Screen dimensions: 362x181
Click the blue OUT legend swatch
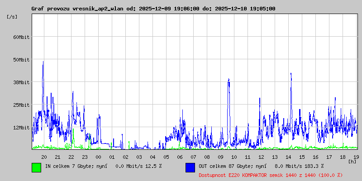[190, 167]
